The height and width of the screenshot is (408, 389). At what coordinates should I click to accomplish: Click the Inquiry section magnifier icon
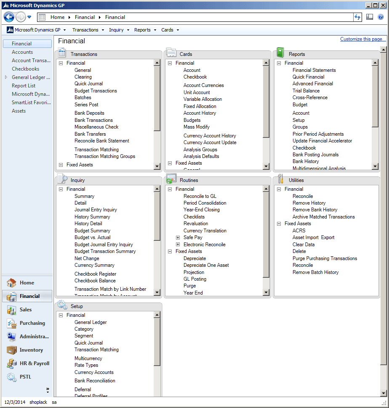click(62, 179)
